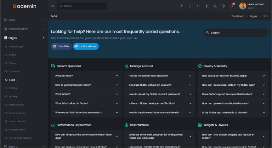Screen dimensions: 272x148
Task: Expand "Where can I find Flutter documentation?"
Action: point(86,113)
